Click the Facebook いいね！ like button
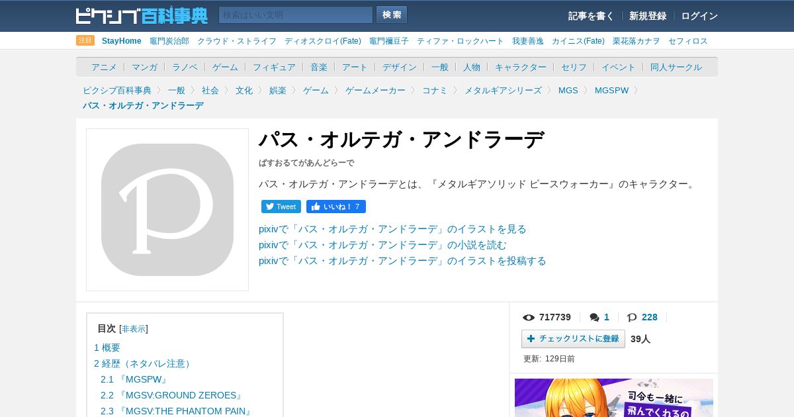The image size is (794, 417). (x=336, y=207)
